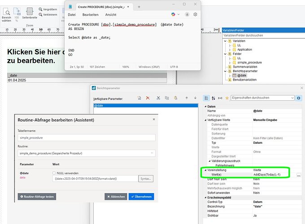
Task: Click Vergrößern magnifier
Action: [48, 9]
